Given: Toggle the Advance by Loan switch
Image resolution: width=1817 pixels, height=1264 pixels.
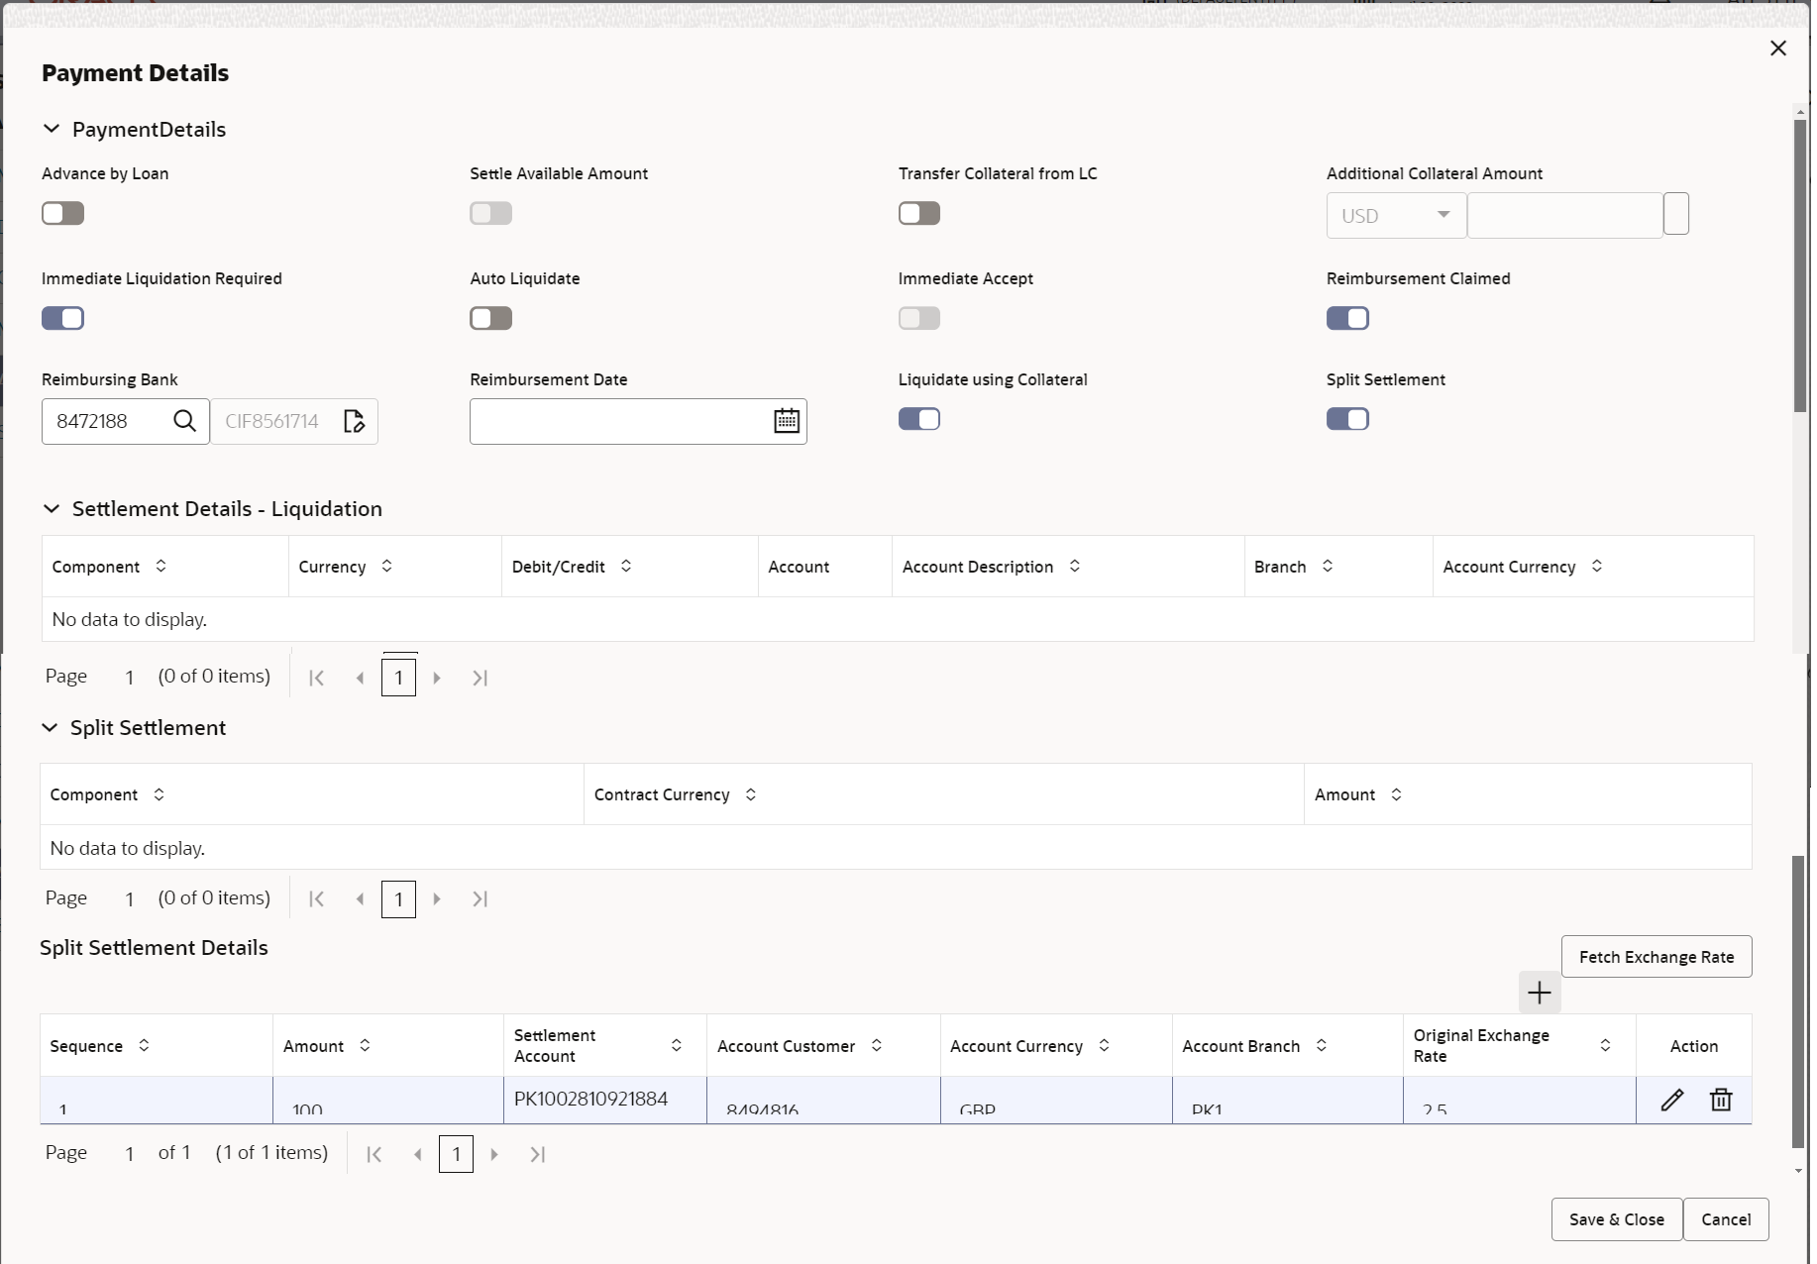Looking at the screenshot, I should pyautogui.click(x=63, y=213).
